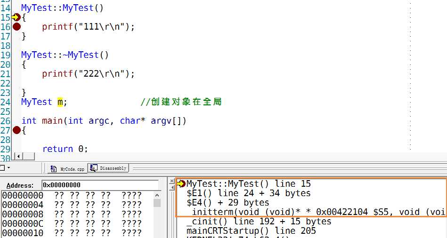Click the MyTest::MyTest() constructor definition line
447x238 pixels.
click(x=62, y=8)
